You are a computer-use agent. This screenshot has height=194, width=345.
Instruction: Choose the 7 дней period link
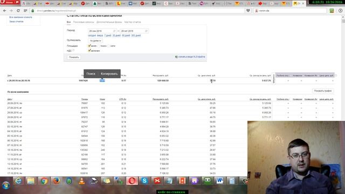tap(108, 36)
